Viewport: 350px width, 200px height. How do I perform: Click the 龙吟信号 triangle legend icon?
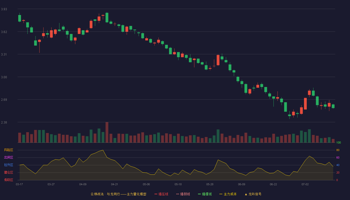246,194
